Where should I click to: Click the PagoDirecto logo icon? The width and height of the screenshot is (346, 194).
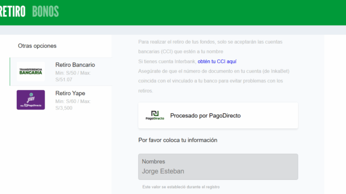[155, 115]
